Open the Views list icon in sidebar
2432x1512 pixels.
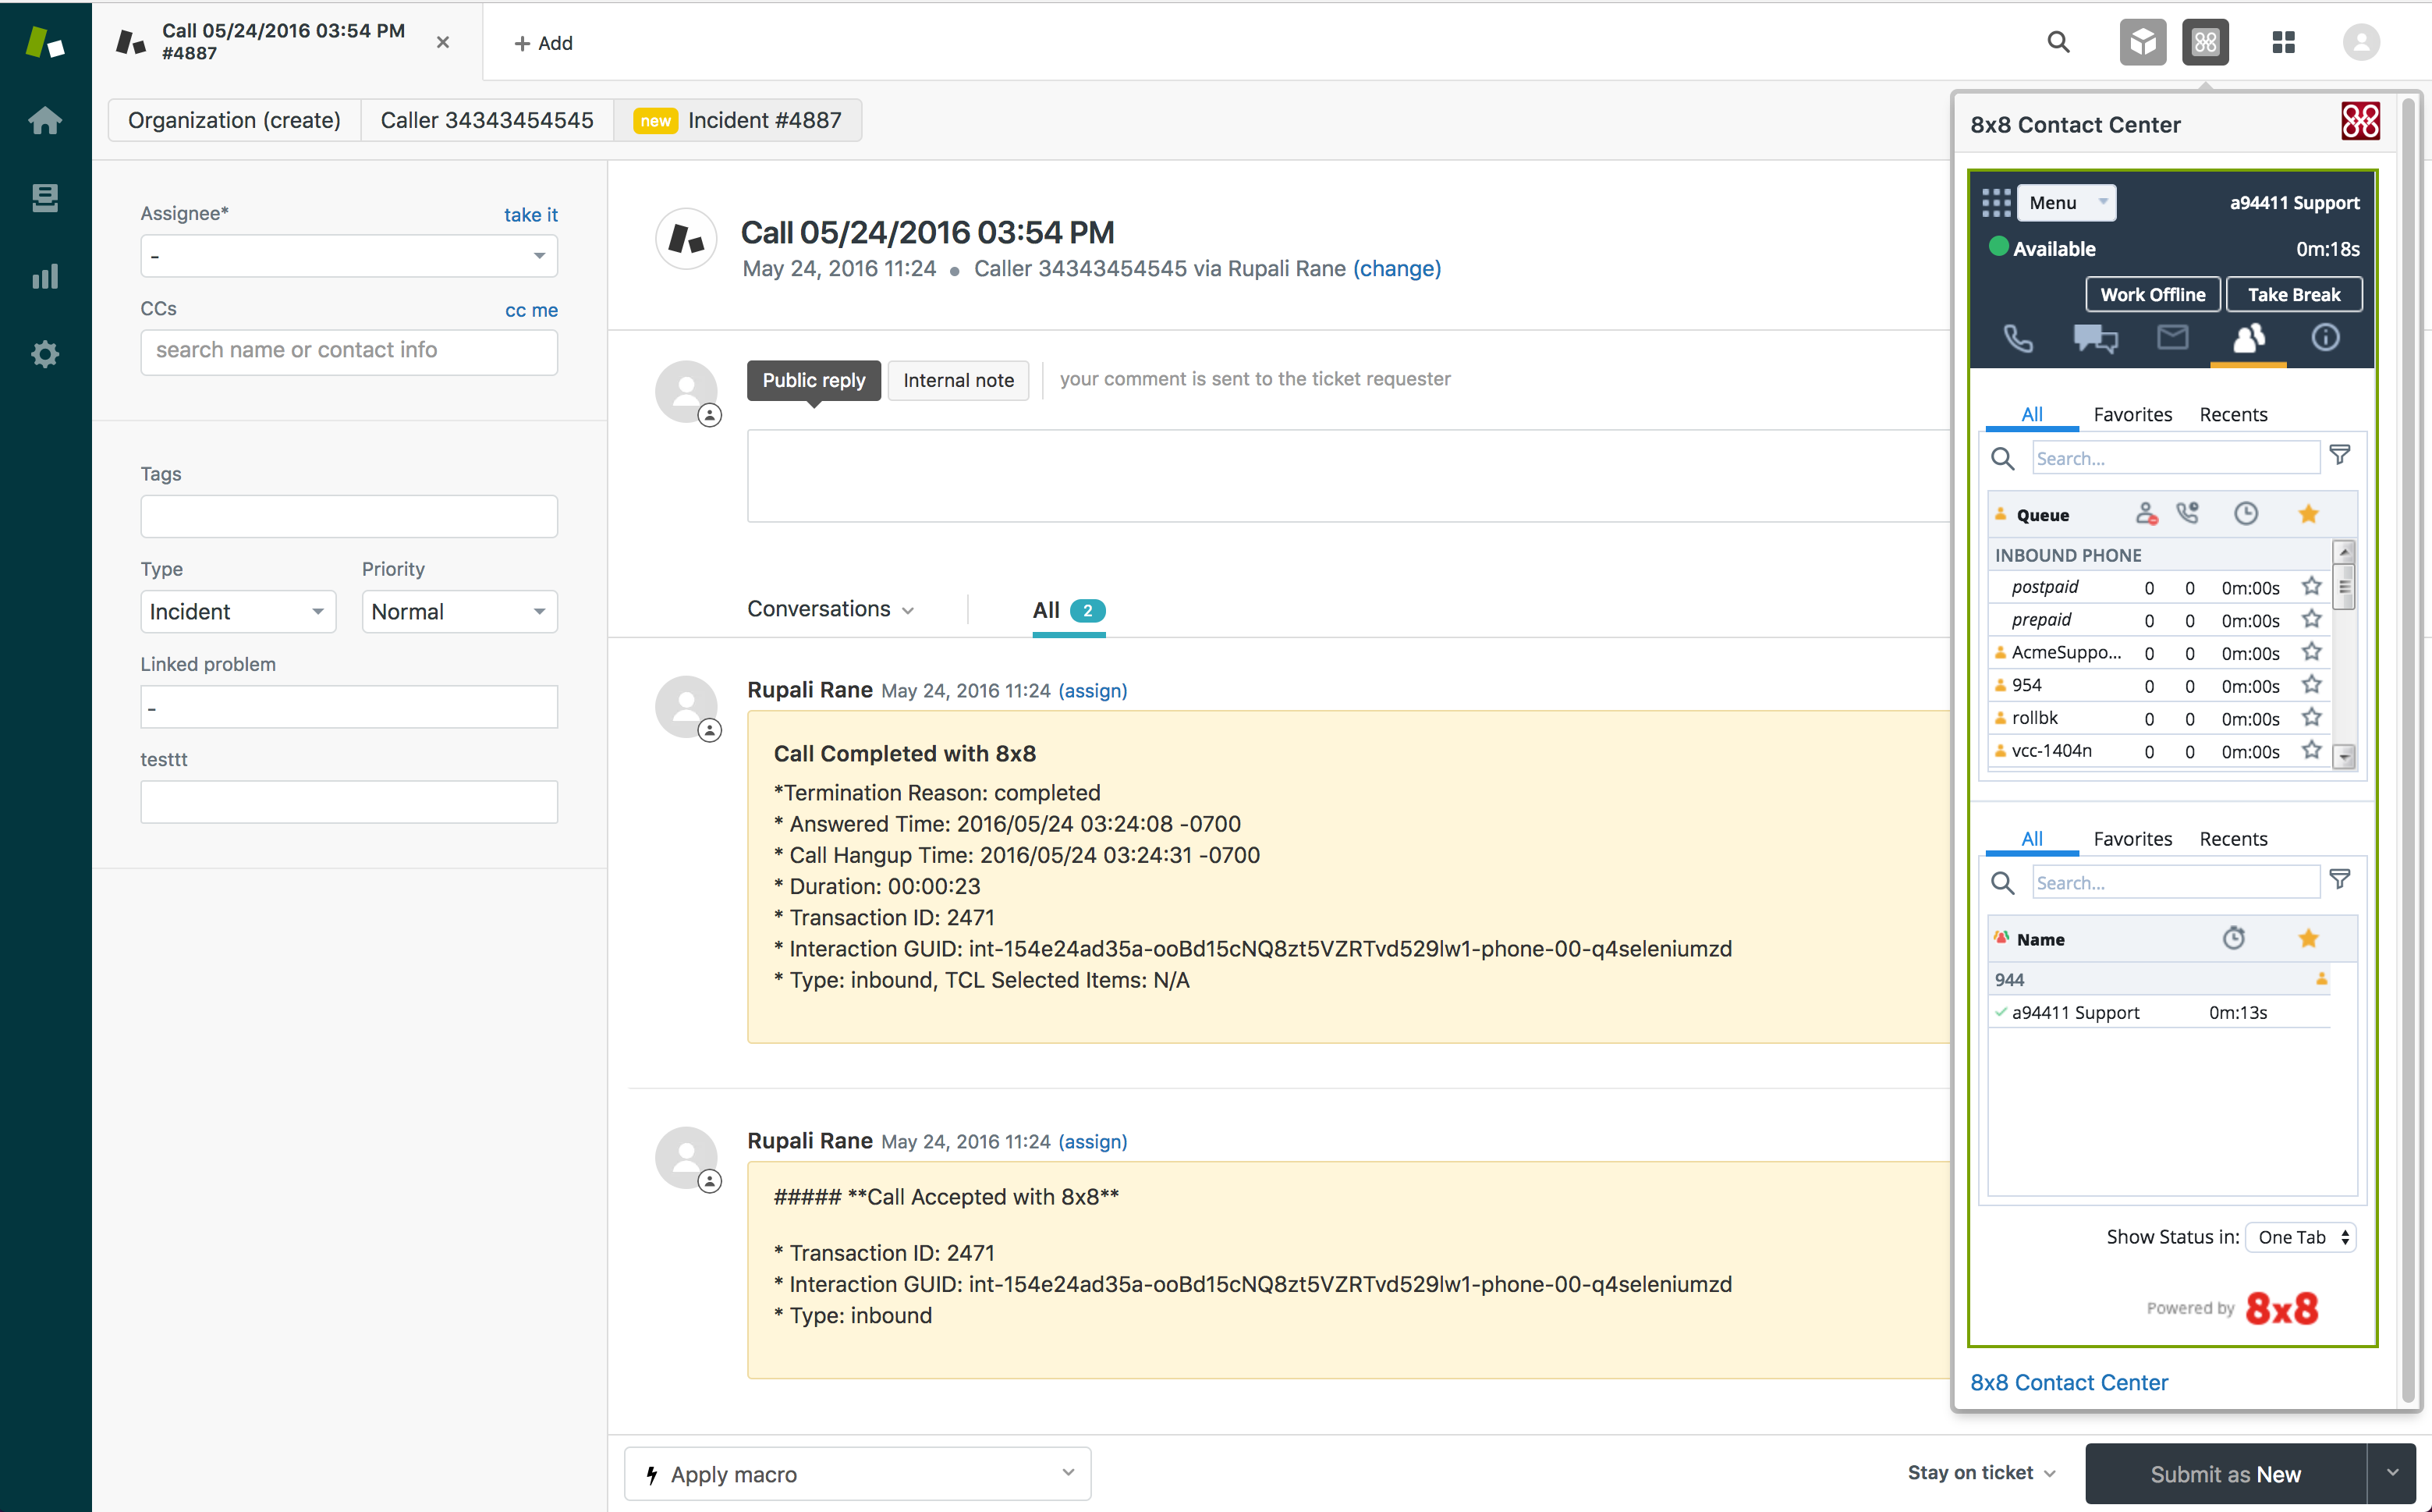tap(45, 198)
